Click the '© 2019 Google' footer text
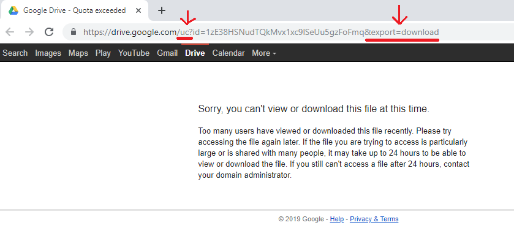 [x=301, y=219]
